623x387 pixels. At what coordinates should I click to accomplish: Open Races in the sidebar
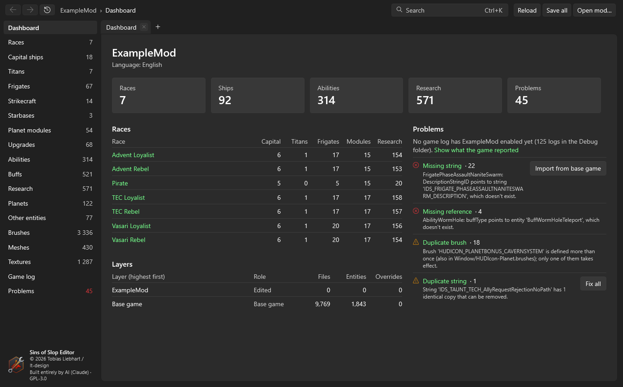click(50, 42)
